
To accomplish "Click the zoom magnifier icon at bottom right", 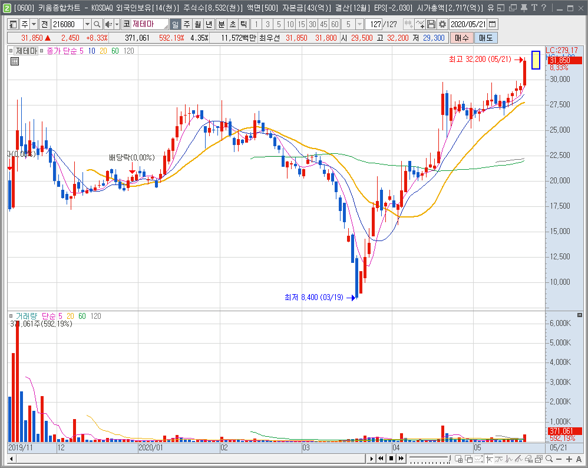I will [x=549, y=459].
